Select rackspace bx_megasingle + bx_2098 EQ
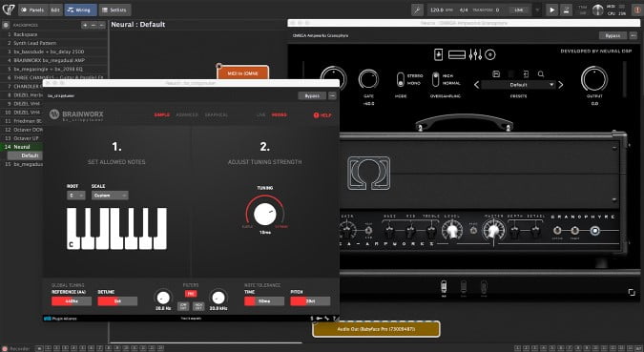This screenshot has width=644, height=352. pos(53,69)
